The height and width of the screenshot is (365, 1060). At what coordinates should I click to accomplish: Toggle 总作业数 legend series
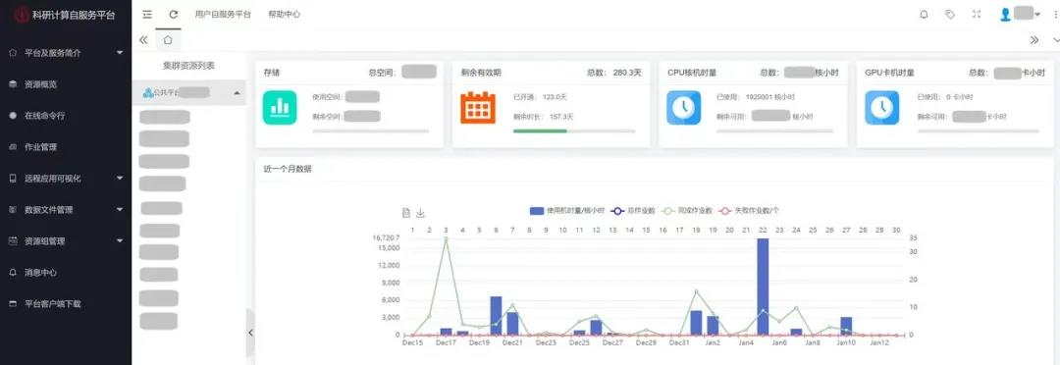point(633,211)
